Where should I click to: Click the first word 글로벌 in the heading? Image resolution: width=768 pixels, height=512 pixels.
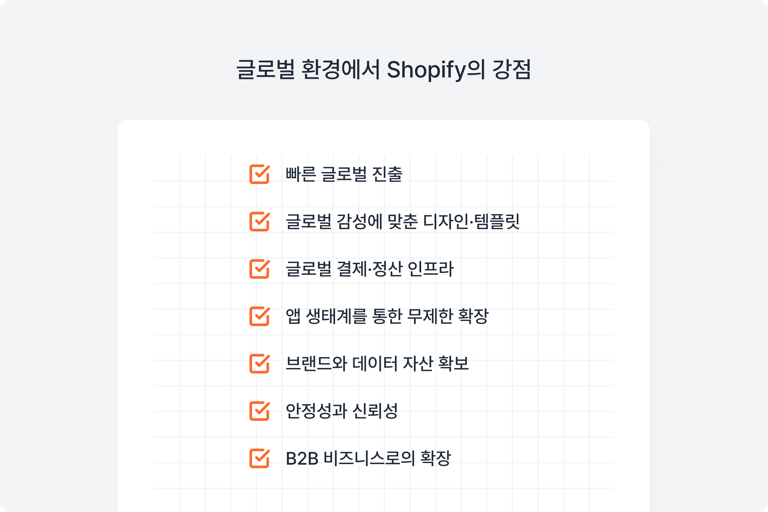pyautogui.click(x=266, y=69)
